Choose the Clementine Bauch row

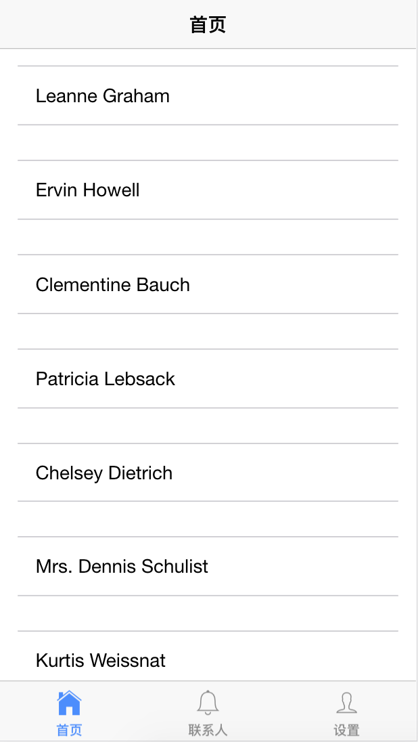(x=113, y=285)
